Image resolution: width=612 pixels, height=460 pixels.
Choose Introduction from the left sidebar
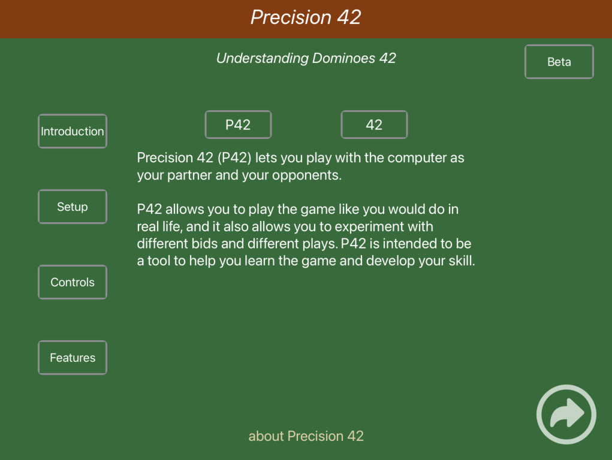click(x=73, y=131)
